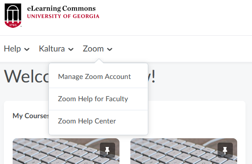The image size is (252, 164).
Task: Click the 1785 shield on the logo
Action: (x=13, y=24)
